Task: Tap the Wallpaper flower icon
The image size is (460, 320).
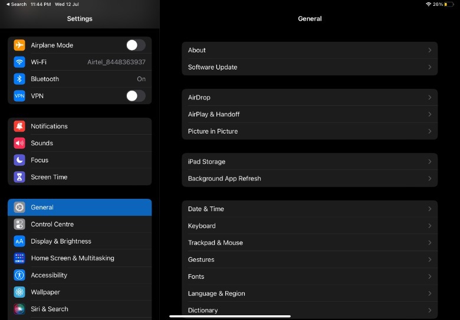Action: click(x=19, y=292)
